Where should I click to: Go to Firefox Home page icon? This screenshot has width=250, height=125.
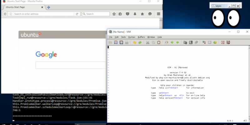click(x=142, y=14)
